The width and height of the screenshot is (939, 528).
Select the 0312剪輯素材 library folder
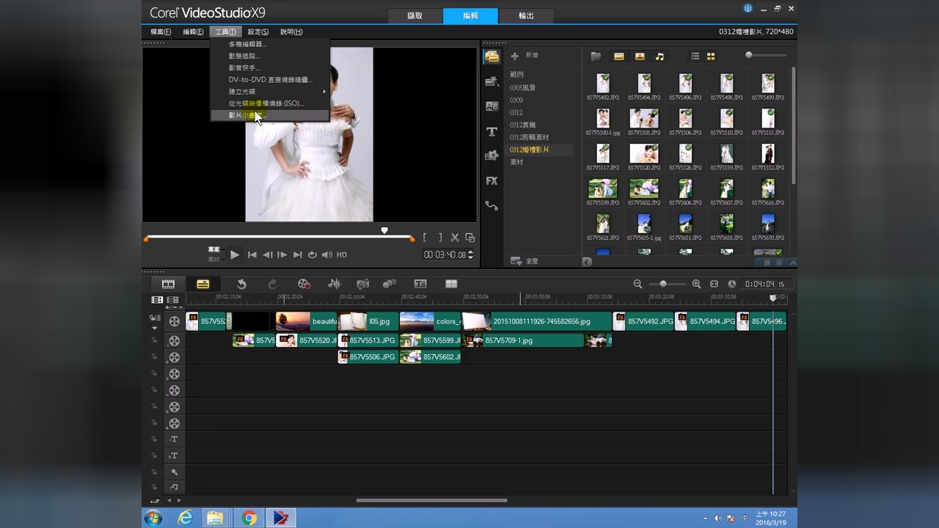click(x=529, y=137)
